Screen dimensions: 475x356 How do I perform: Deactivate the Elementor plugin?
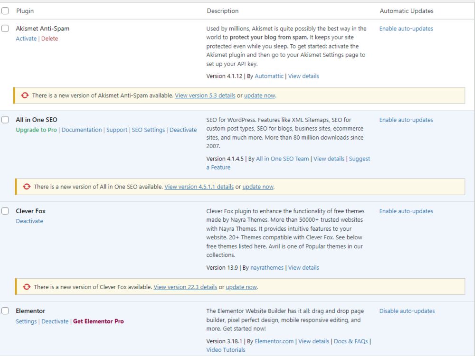coord(55,321)
